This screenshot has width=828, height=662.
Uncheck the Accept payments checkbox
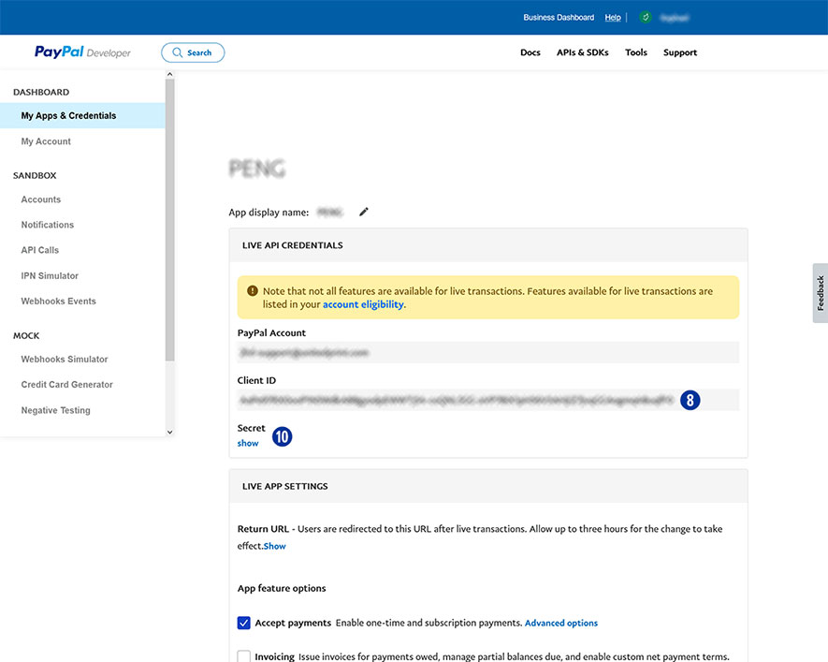tap(244, 623)
